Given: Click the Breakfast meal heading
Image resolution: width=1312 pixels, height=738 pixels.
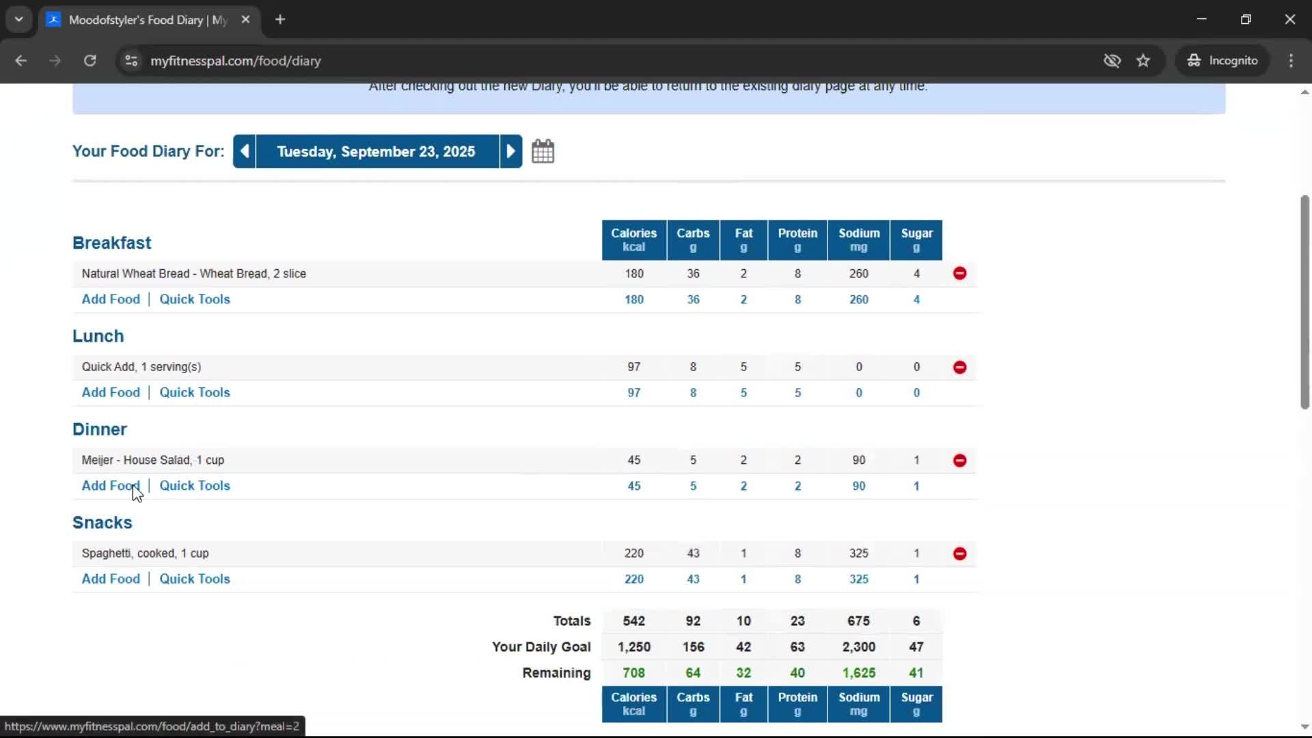Looking at the screenshot, I should [111, 243].
